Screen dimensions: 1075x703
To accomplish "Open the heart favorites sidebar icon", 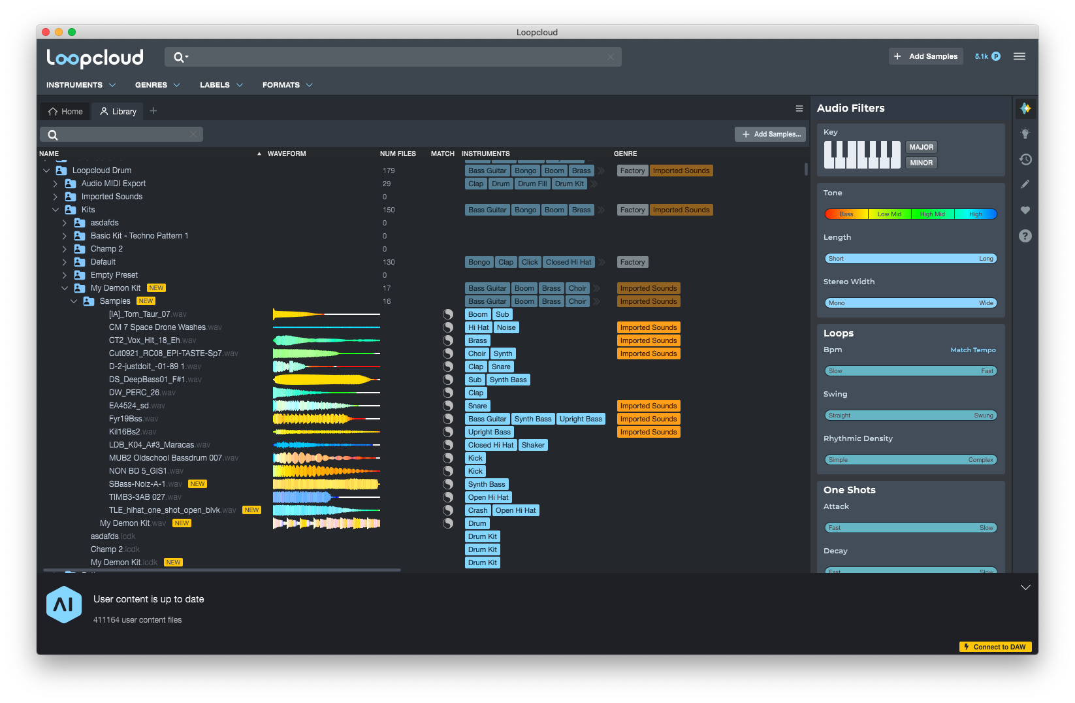I will (x=1025, y=210).
